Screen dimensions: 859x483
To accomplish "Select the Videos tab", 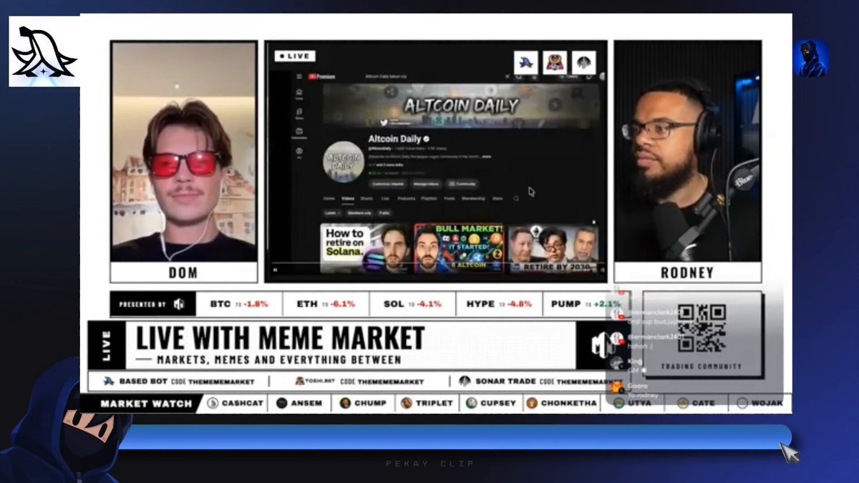I will click(x=348, y=198).
